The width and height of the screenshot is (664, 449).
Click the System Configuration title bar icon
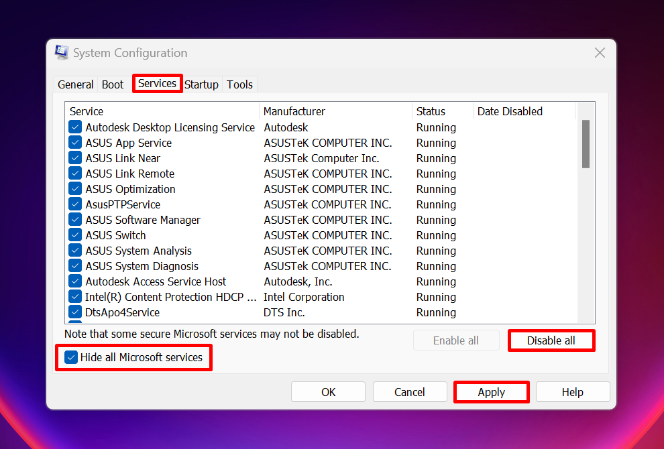click(x=61, y=52)
